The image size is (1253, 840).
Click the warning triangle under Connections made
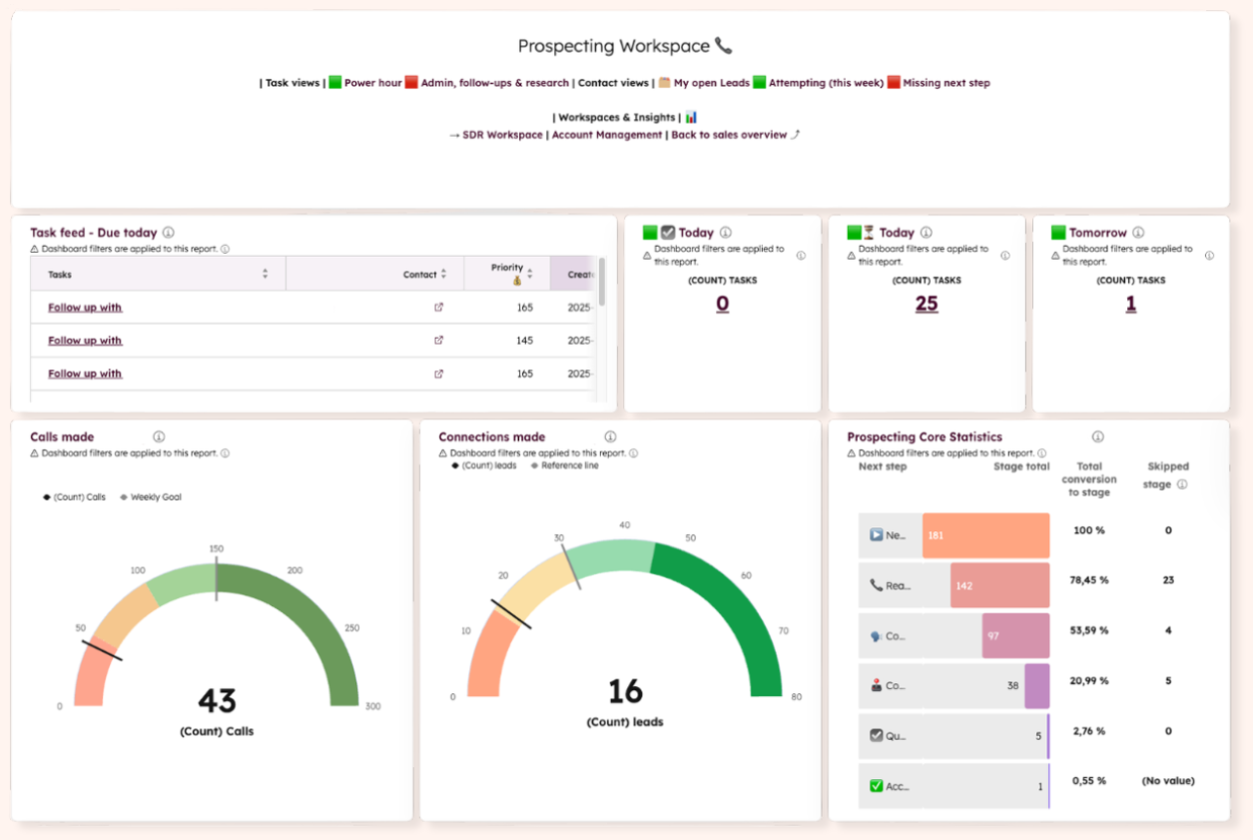click(442, 452)
